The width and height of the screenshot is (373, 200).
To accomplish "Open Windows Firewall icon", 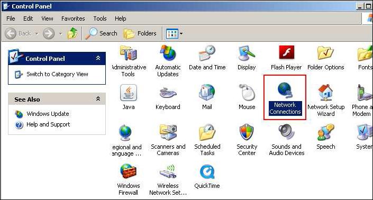I will [129, 179].
